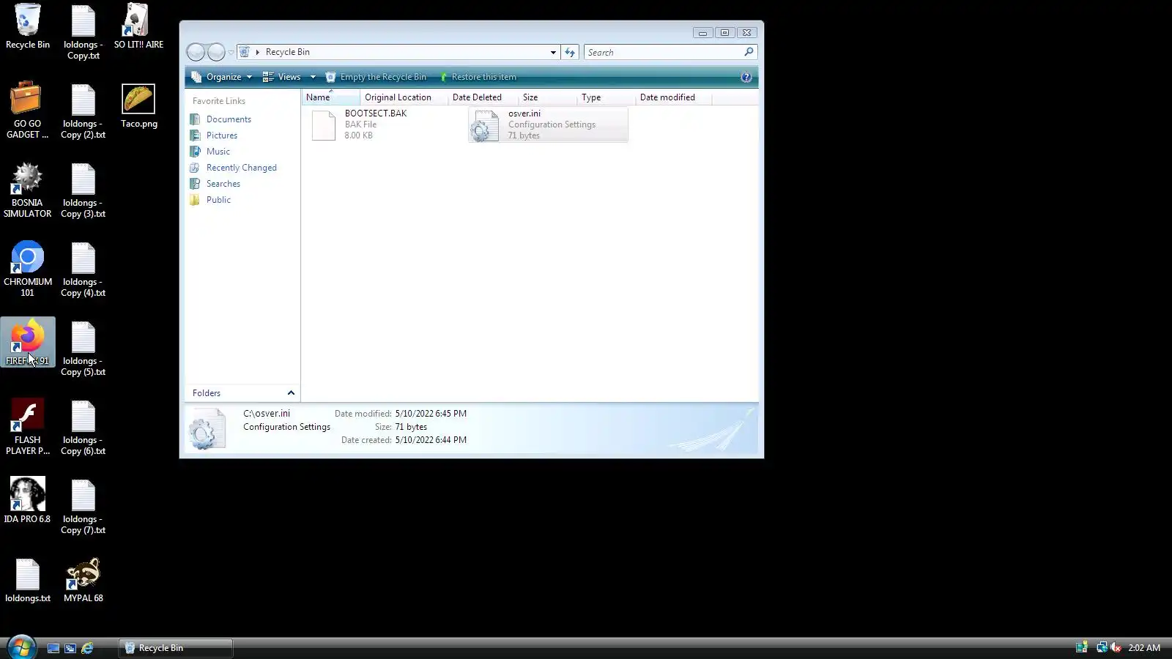Select the BOSNIA SIMULATOR mine shortcut
Image resolution: width=1172 pixels, height=659 pixels.
pyautogui.click(x=28, y=189)
